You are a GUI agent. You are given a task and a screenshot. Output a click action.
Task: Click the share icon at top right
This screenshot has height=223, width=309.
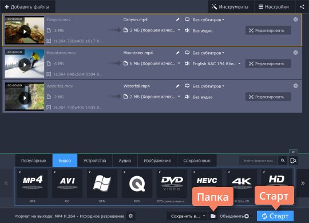[x=302, y=7]
